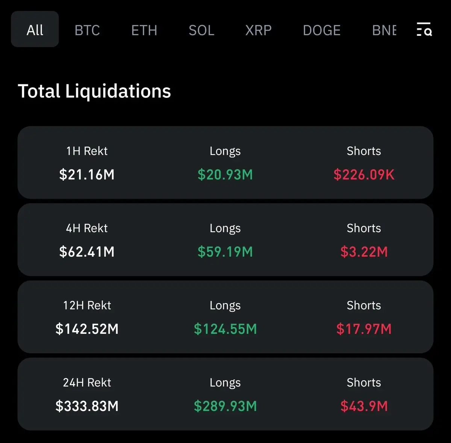Screen dimensions: 451x443
Task: Click the 1H Shorts value $226.09K
Action: click(364, 175)
